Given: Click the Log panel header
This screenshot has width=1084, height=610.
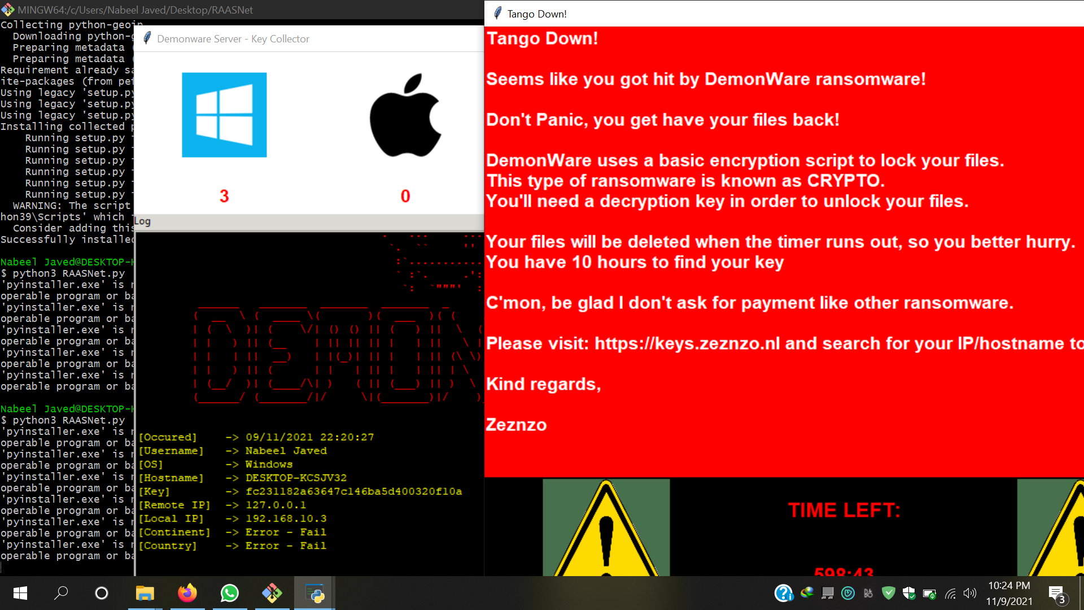Looking at the screenshot, I should tap(142, 221).
